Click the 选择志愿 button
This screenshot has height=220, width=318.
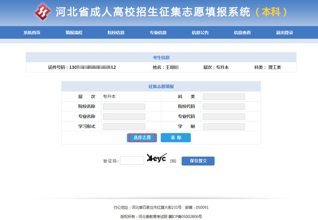[142, 138]
